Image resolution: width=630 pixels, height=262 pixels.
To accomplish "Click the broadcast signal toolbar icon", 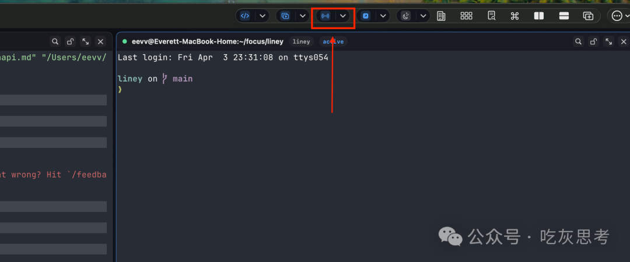I will [x=325, y=16].
